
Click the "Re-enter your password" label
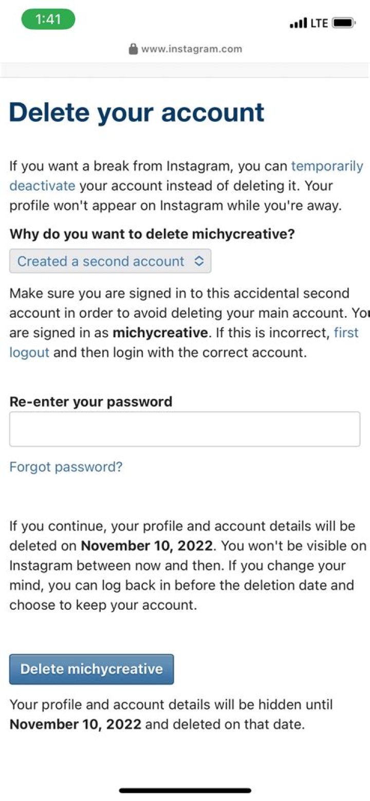click(90, 402)
